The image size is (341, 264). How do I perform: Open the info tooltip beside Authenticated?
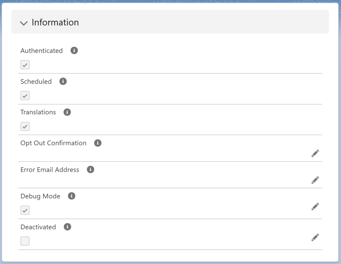[x=74, y=51]
